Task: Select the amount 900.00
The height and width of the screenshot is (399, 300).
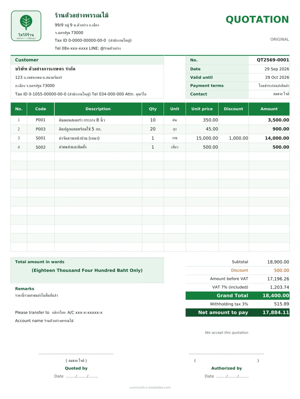Action: coord(281,129)
